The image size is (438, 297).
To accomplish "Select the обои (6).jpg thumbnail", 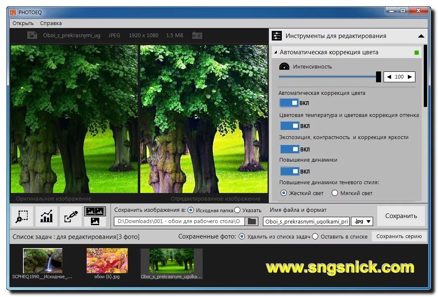I will coord(107,261).
